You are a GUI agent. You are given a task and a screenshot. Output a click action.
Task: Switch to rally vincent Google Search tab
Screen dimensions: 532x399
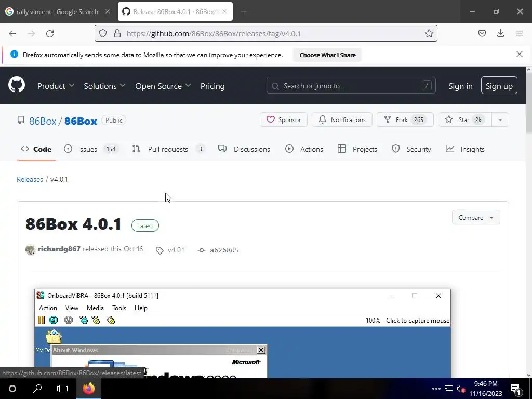[x=57, y=11]
